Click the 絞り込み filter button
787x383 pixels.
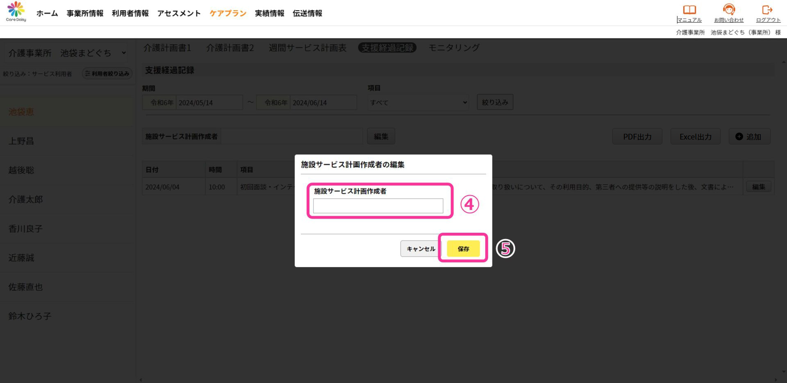(495, 102)
